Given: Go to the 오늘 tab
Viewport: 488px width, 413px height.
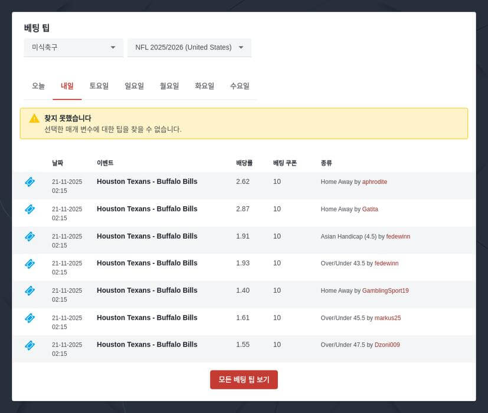Looking at the screenshot, I should click(x=38, y=85).
